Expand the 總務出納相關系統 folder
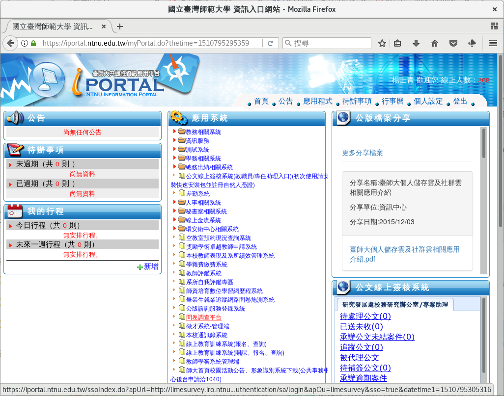The height and width of the screenshot is (396, 504). [x=174, y=167]
